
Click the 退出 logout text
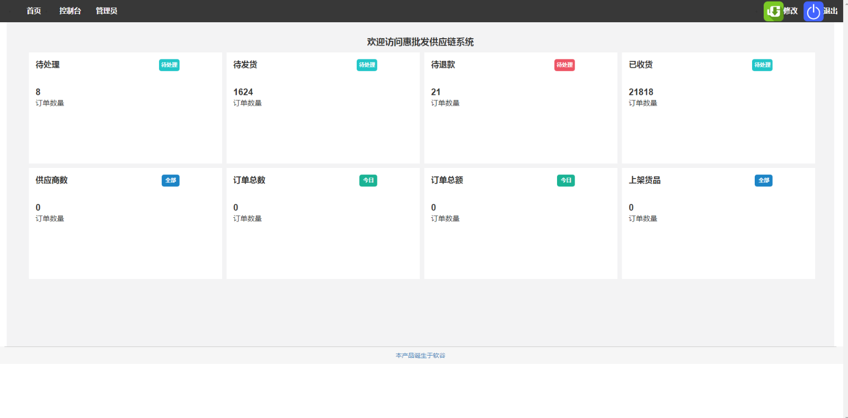pos(831,11)
